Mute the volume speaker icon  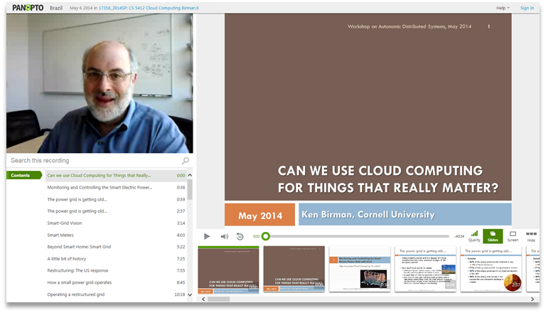tap(224, 236)
